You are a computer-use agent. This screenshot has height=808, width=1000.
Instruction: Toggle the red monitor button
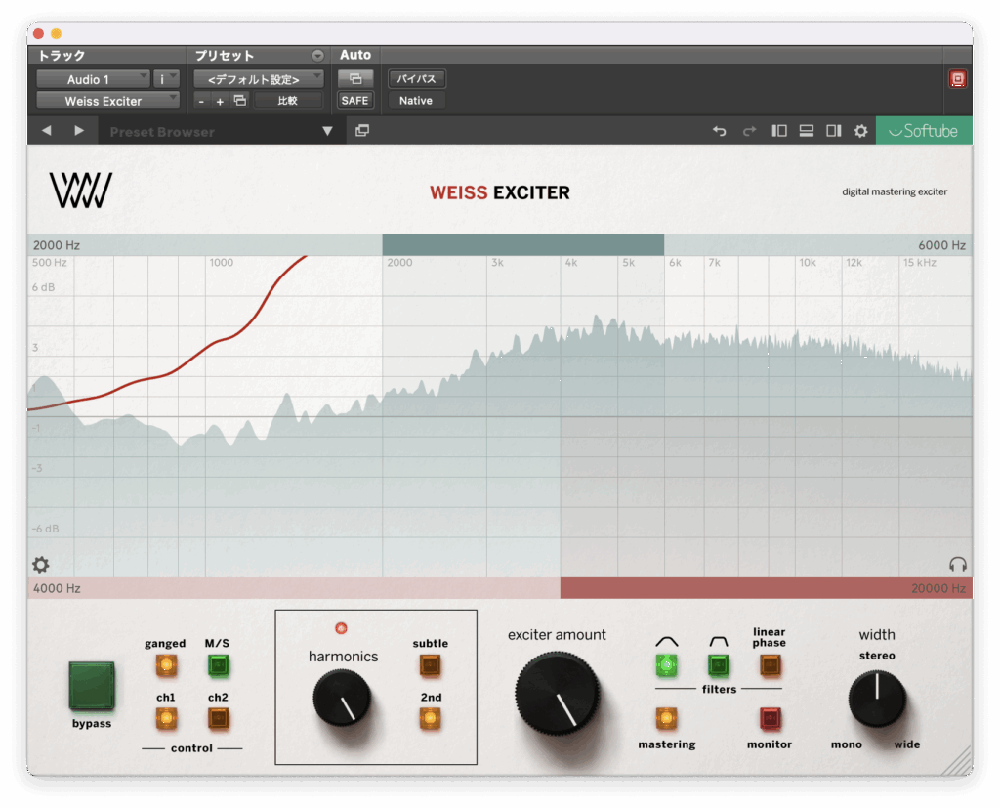[770, 719]
